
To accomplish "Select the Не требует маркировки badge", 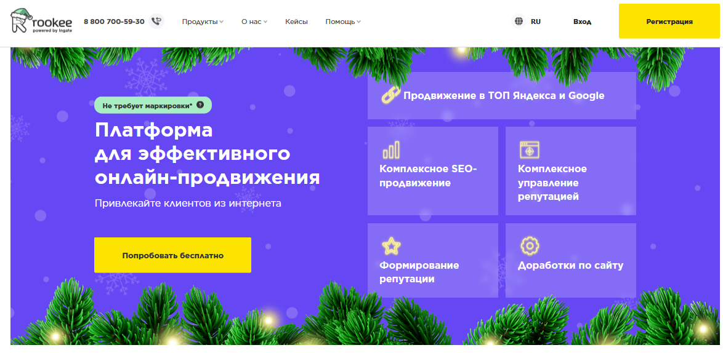I will coord(148,105).
